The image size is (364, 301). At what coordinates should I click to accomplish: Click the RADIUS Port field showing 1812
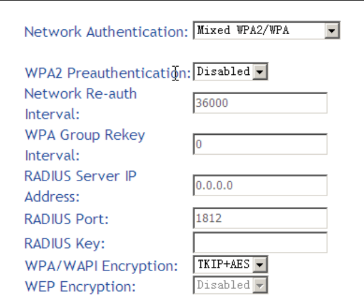260,218
